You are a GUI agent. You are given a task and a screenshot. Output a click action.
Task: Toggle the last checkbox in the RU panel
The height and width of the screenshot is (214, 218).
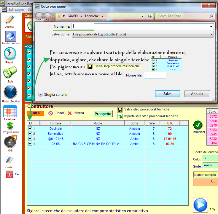click(x=29, y=95)
